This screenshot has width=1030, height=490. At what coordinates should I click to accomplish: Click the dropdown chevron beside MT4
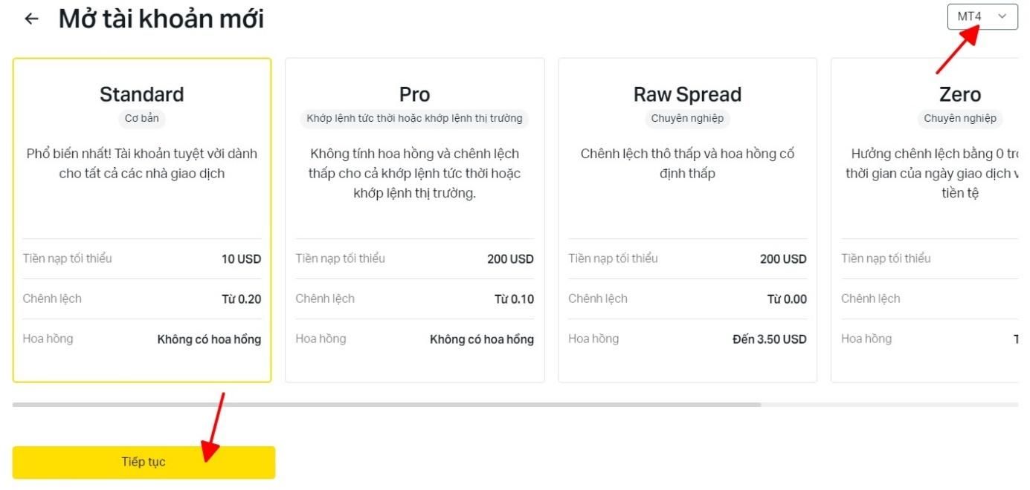click(x=1002, y=16)
